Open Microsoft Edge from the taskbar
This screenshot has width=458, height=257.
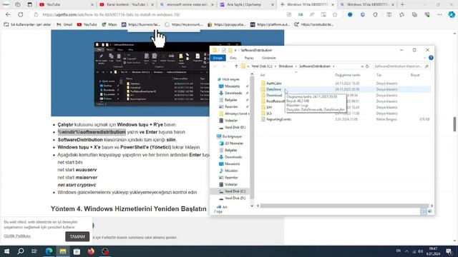pyautogui.click(x=49, y=251)
